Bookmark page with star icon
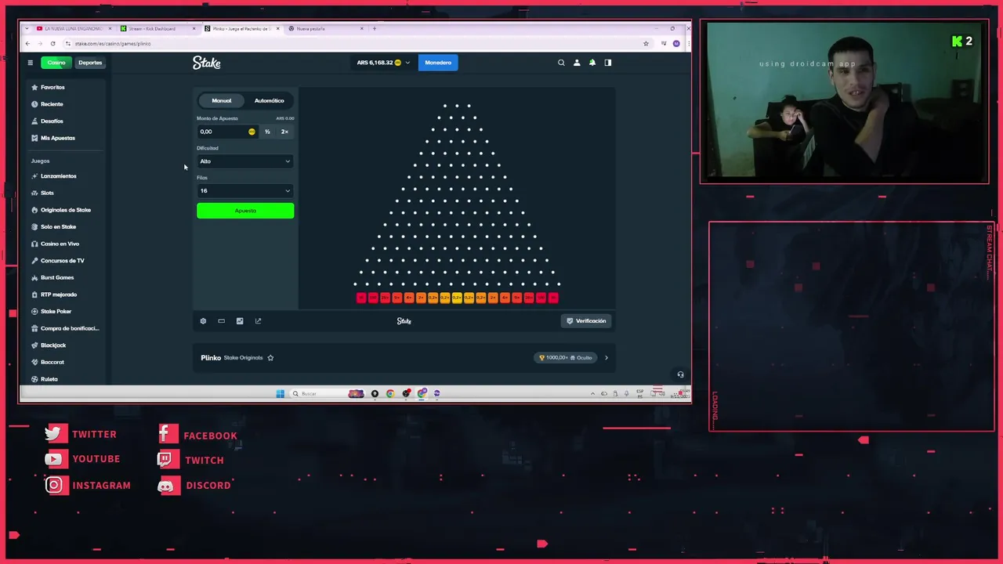 point(646,44)
